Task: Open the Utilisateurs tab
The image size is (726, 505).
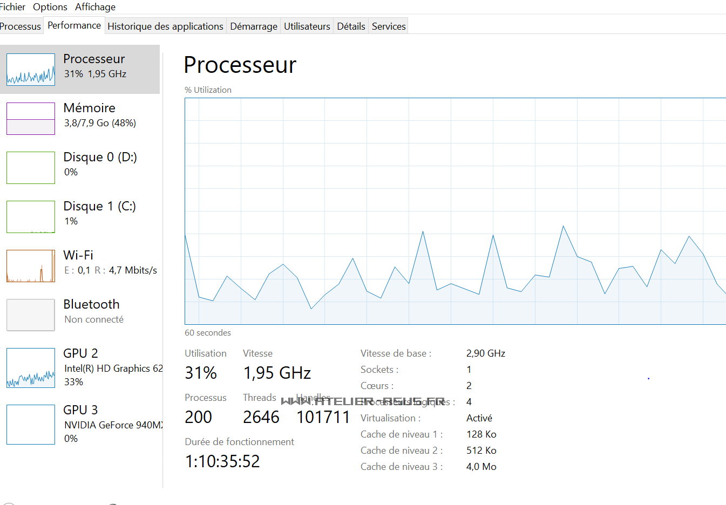Action: tap(307, 26)
